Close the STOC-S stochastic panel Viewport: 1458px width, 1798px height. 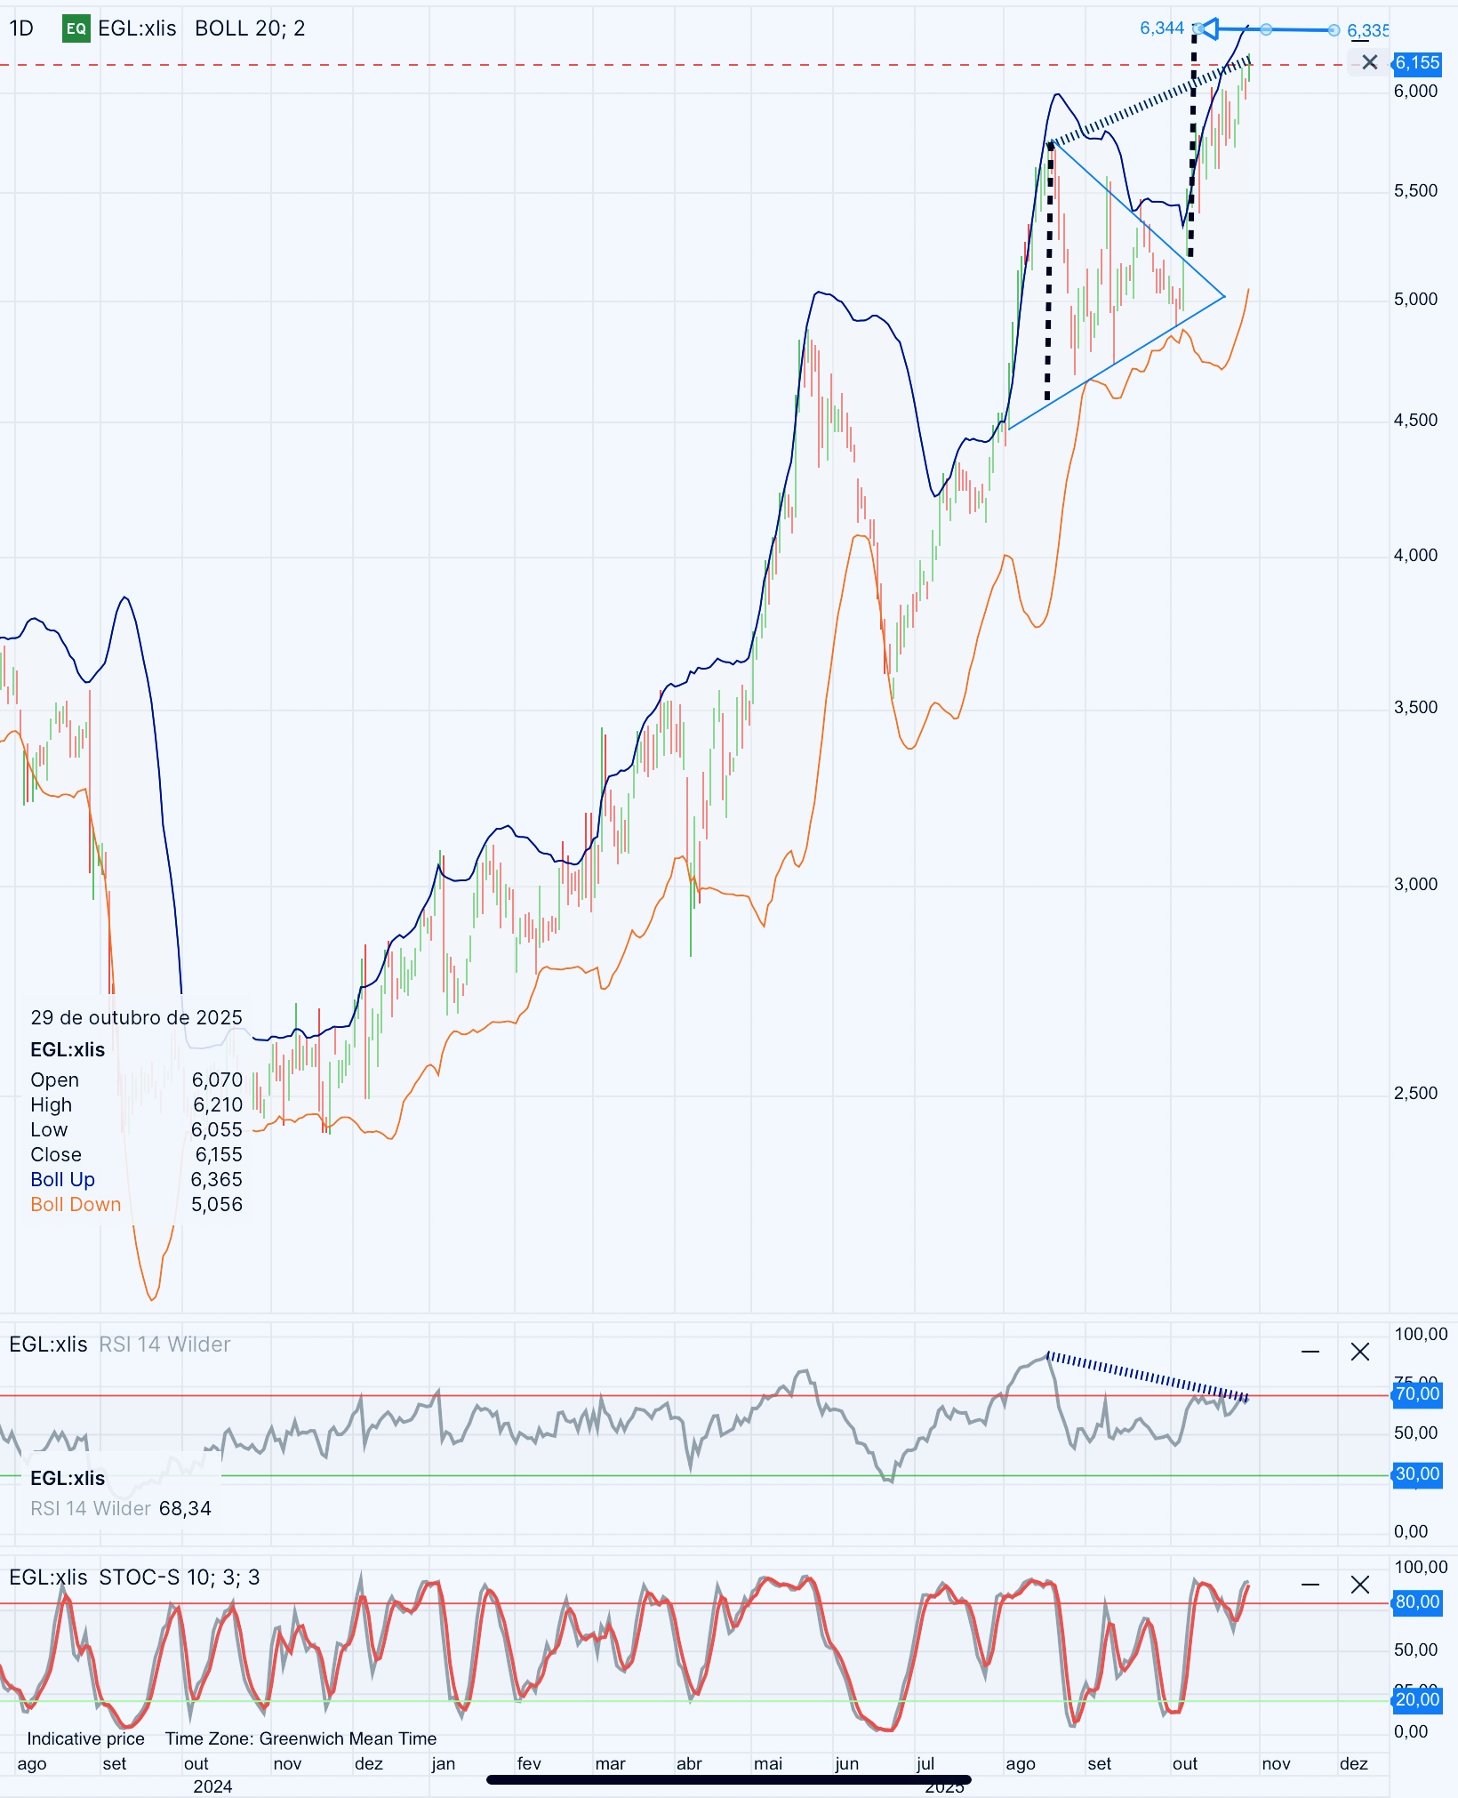1360,1585
